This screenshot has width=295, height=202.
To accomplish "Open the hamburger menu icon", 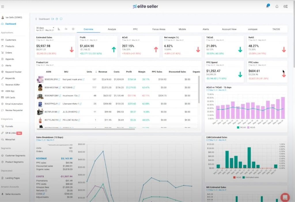I will pos(2,7).
